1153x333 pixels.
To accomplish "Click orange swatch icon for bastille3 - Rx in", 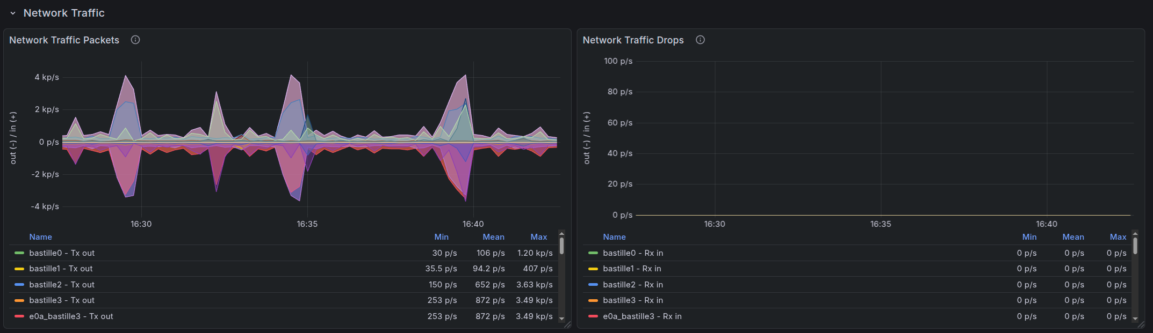I will click(x=593, y=300).
